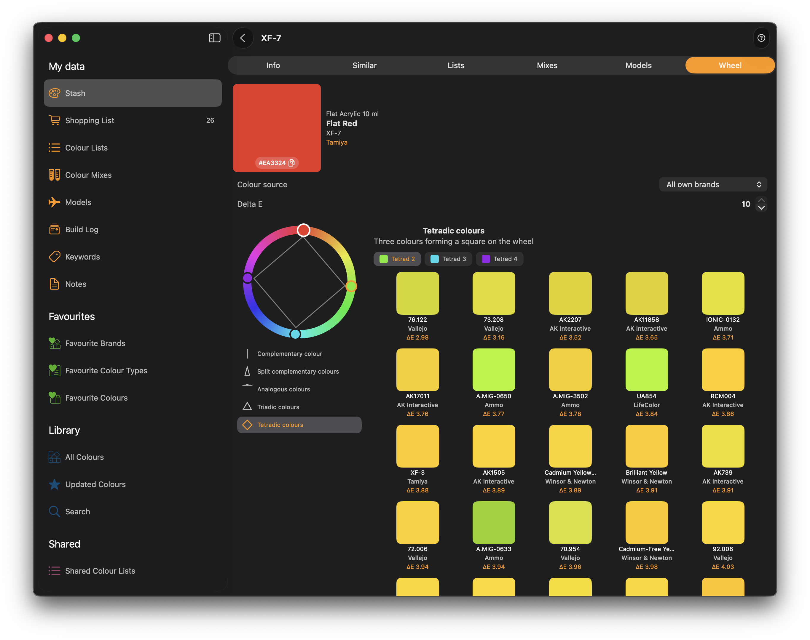
Task: Select the 76.122 Vallejo swatch
Action: (x=417, y=293)
